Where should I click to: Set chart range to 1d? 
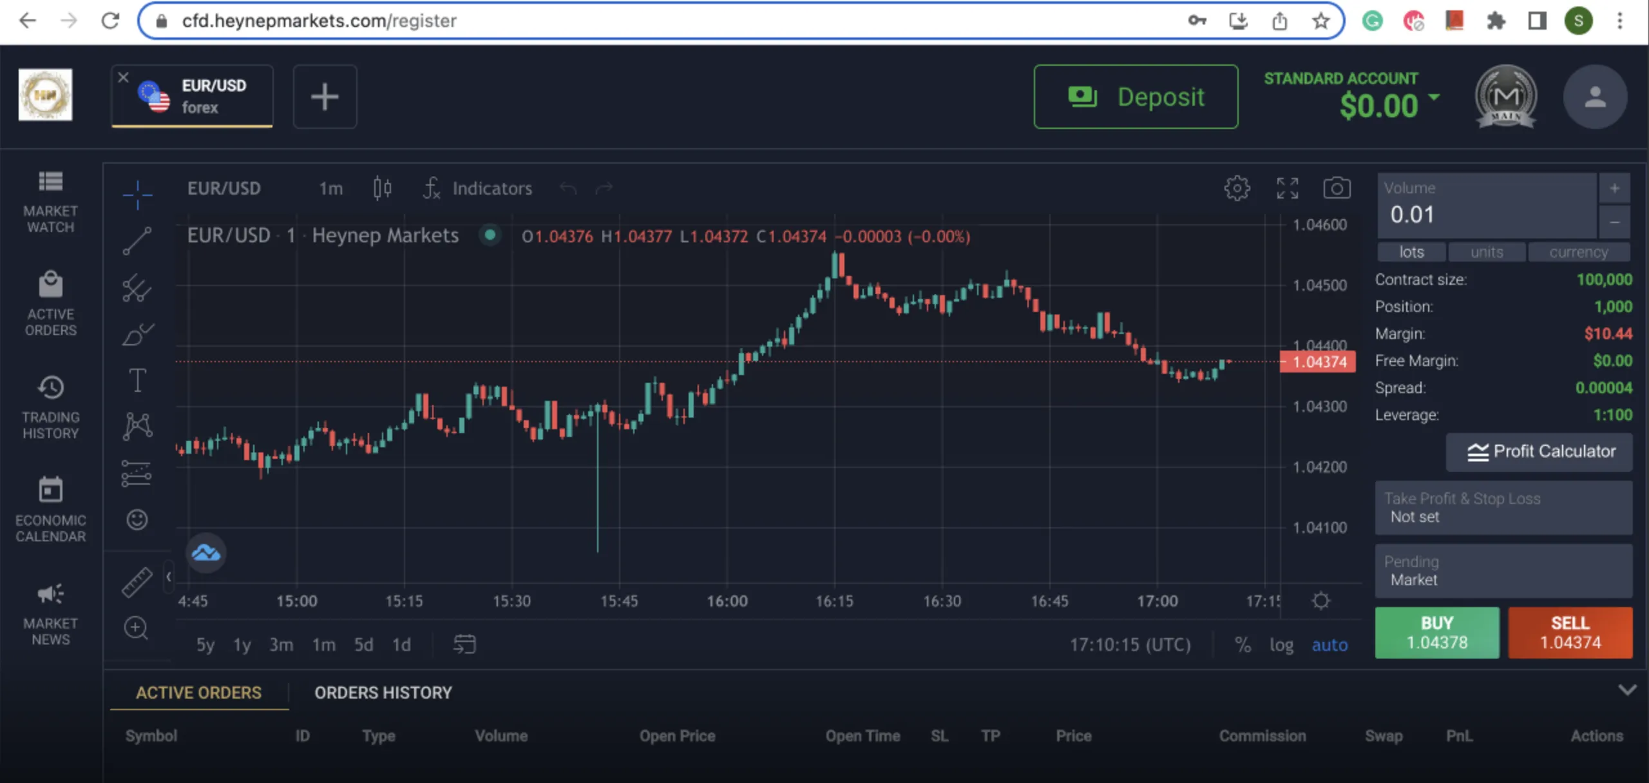[401, 644]
